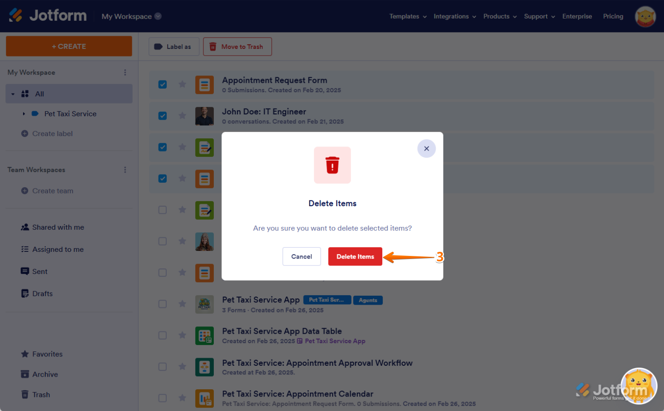
Task: Click the John Doe: IT Engineer portrait thumbnail
Action: coord(205,116)
